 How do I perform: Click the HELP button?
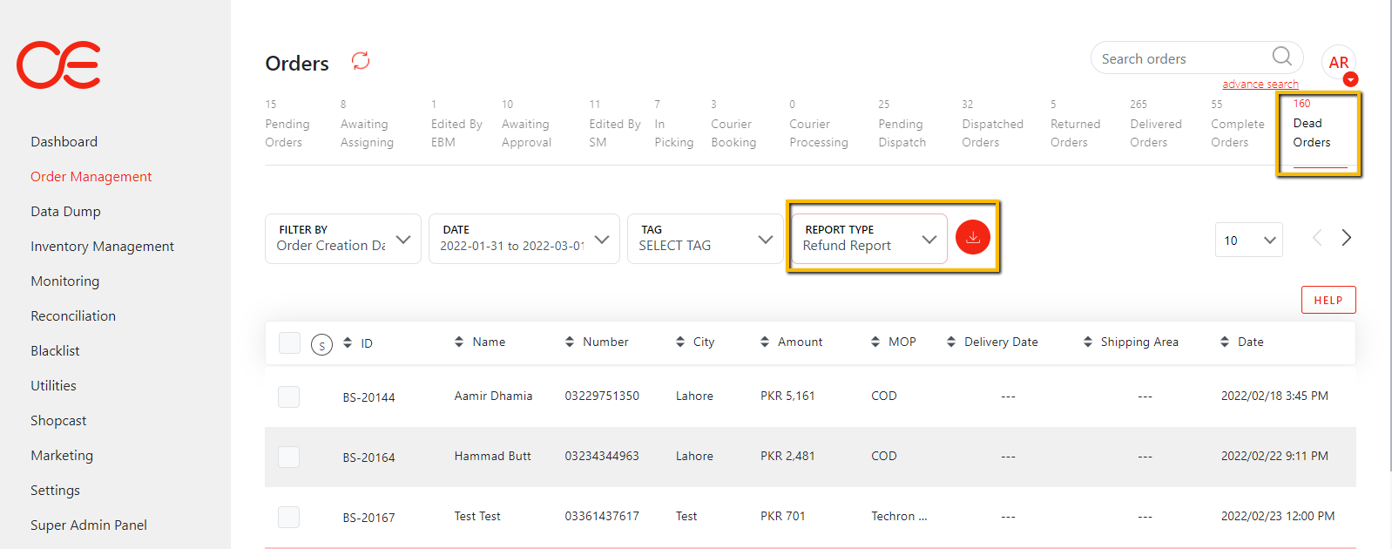pyautogui.click(x=1328, y=300)
